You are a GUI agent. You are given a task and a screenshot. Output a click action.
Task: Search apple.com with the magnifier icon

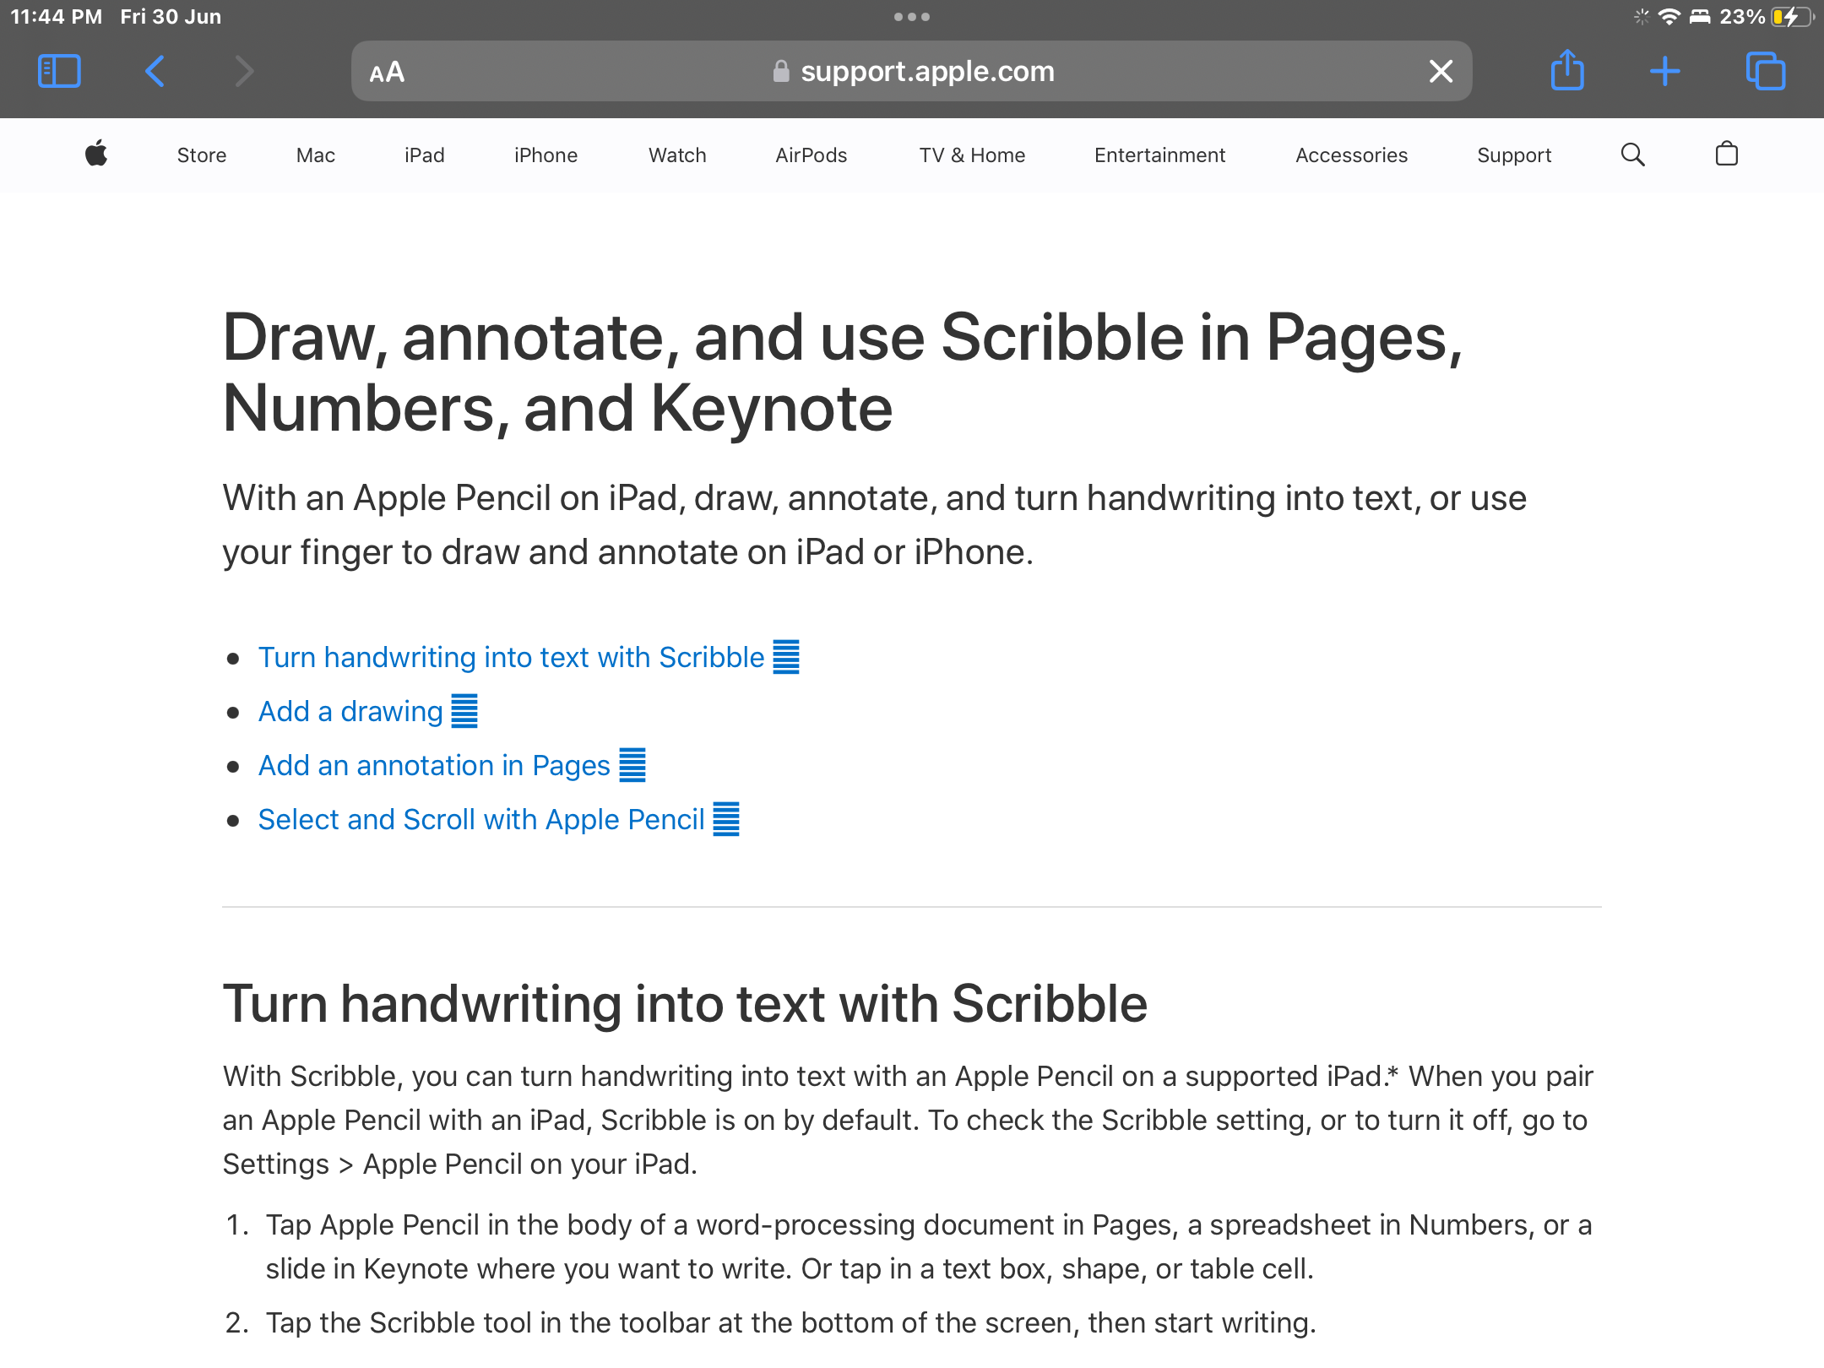click(x=1633, y=155)
